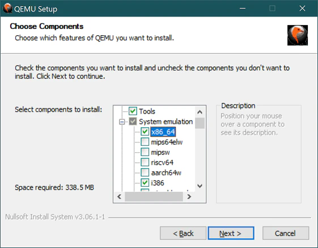Close the QEMU Setup window
This screenshot has width=318, height=248.
[x=302, y=9]
